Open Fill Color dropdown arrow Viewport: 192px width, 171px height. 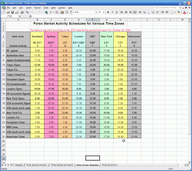[181, 12]
